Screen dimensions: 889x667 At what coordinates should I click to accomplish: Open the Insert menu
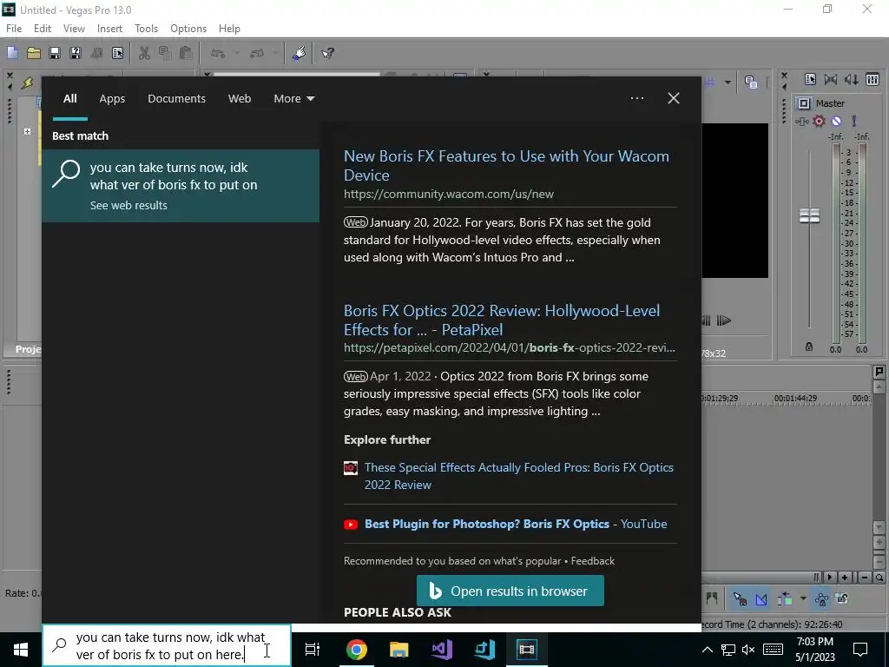tap(109, 29)
